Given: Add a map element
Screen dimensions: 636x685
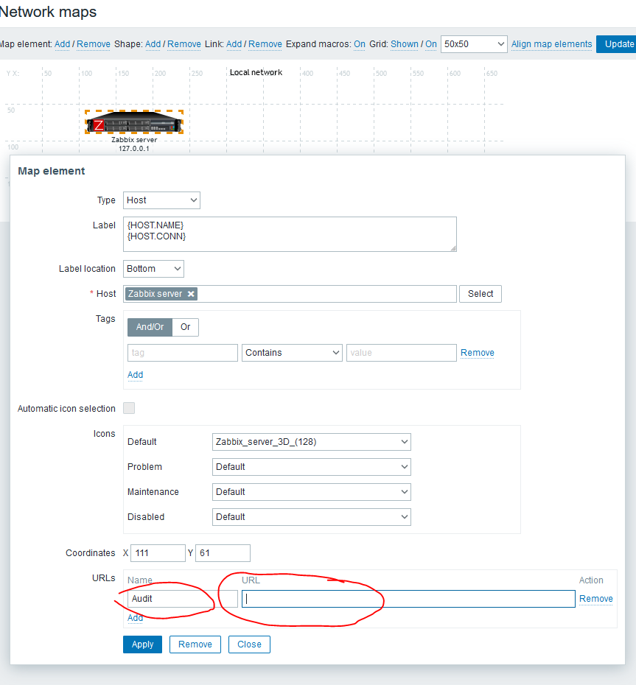Looking at the screenshot, I should pos(62,44).
